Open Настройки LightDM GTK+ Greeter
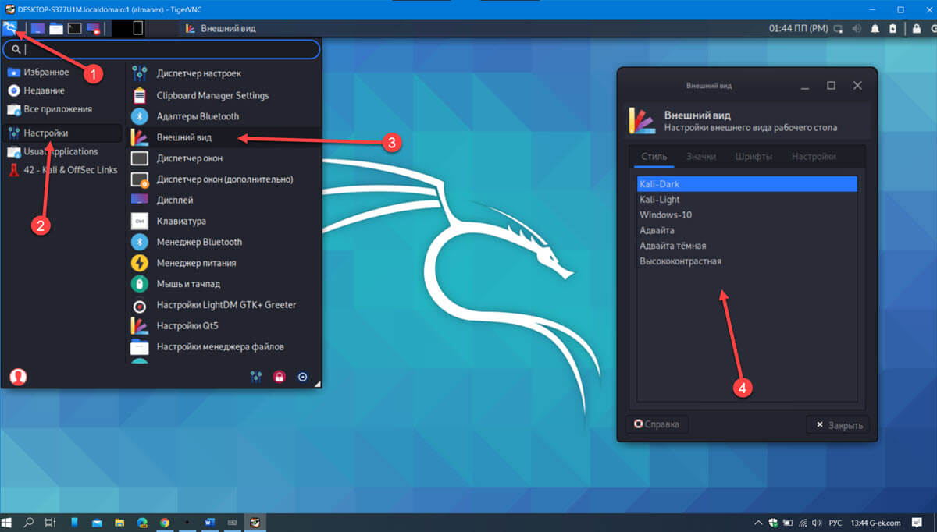This screenshot has width=937, height=532. click(x=223, y=305)
